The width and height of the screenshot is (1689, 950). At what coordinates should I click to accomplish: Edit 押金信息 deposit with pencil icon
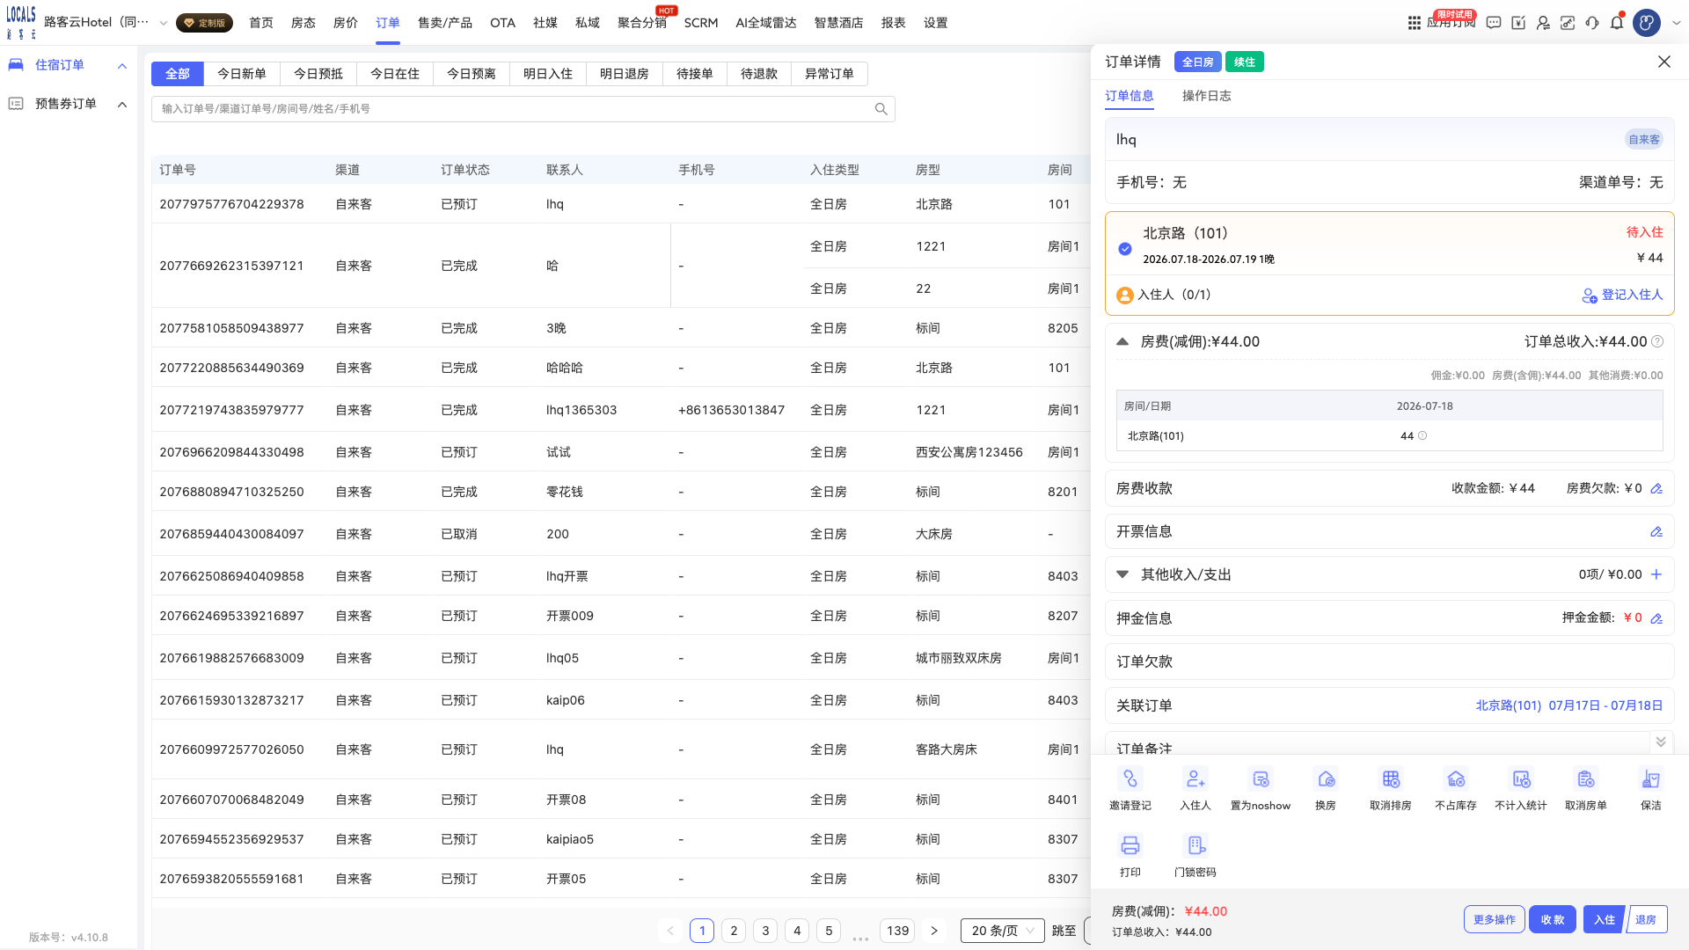point(1656,618)
